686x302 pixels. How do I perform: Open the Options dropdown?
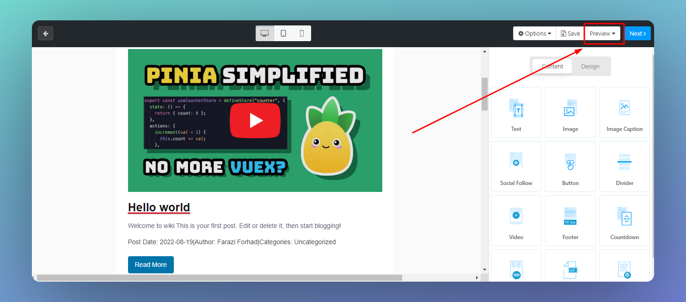coord(534,33)
